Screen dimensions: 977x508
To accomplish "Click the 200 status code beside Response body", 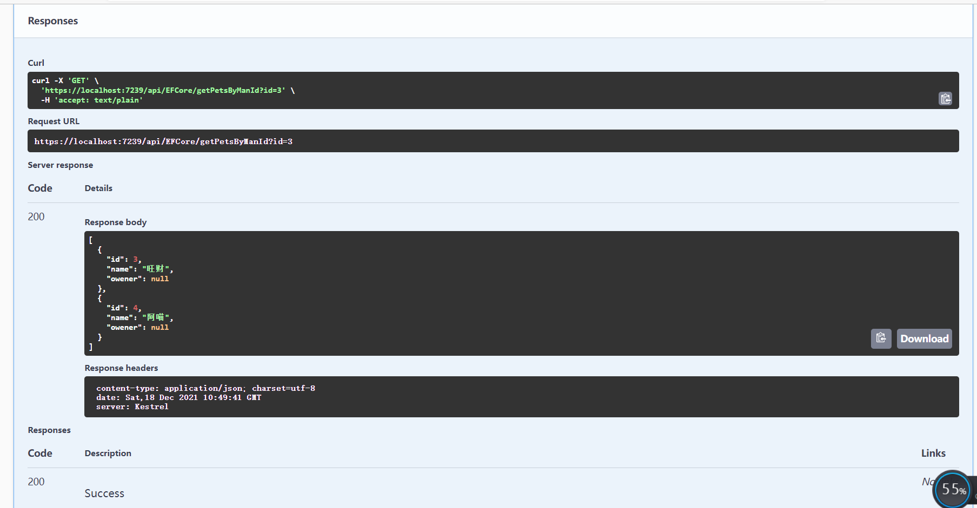I will point(36,216).
